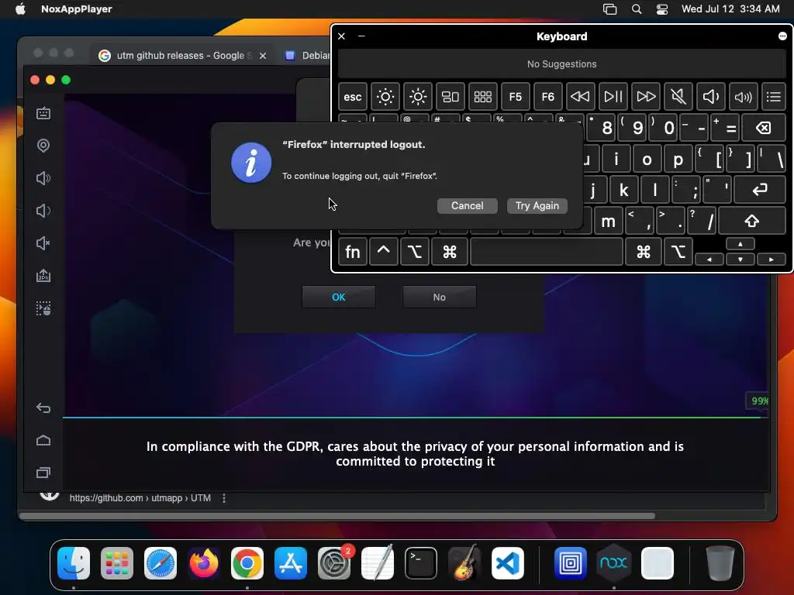Click the space bar on the onscreen keyboard
This screenshot has height=595, width=794.
(547, 252)
